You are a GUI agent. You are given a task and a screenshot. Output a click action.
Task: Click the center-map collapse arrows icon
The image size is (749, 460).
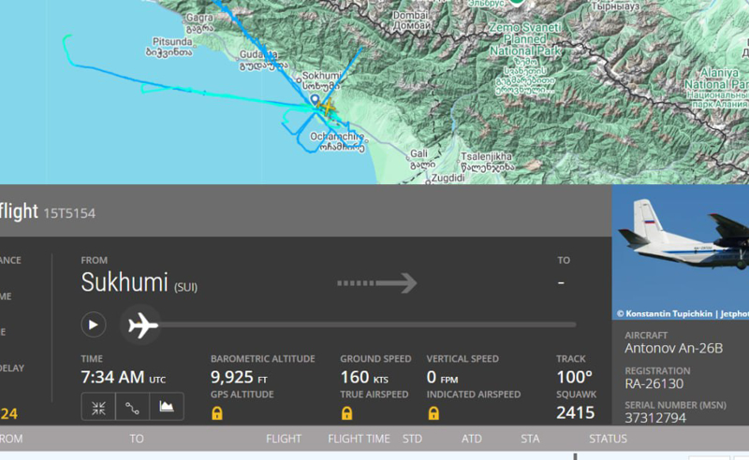tap(98, 407)
